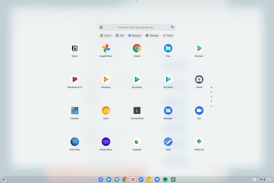
Task: Open the Files app in the grid
Action: (168, 48)
